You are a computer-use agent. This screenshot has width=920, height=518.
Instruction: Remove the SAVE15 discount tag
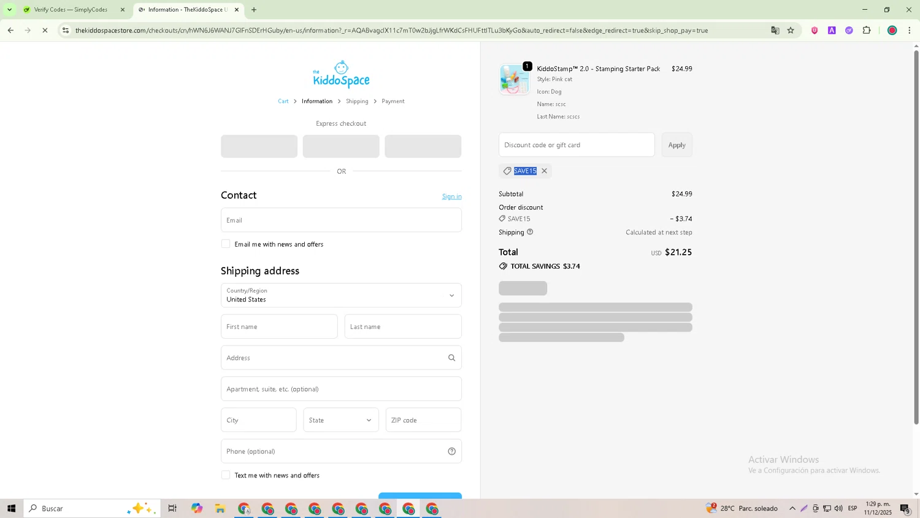[x=544, y=171]
